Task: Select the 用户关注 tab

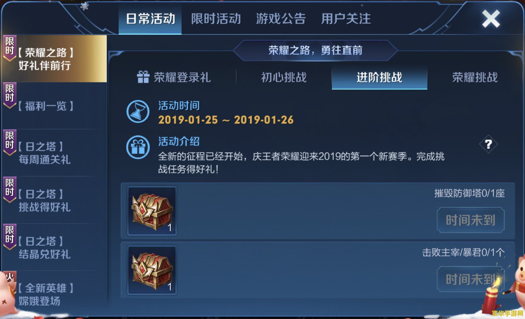Action: [346, 19]
